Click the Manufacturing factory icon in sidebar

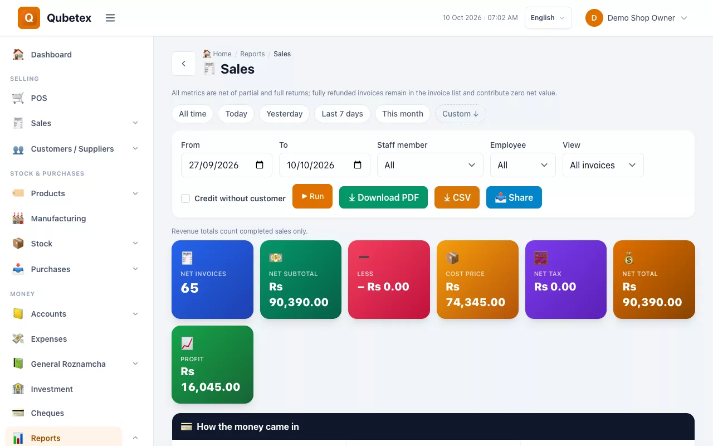tap(18, 219)
